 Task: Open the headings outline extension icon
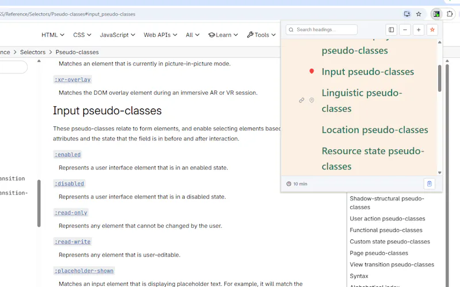tap(436, 14)
